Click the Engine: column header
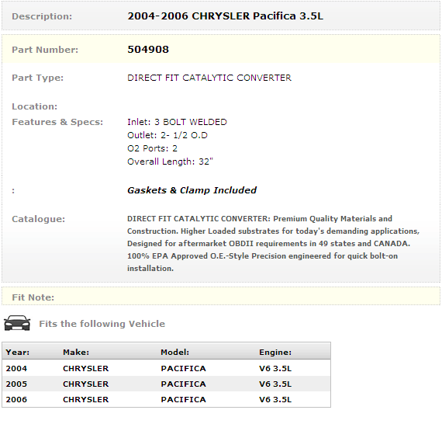The image size is (442, 424). (275, 353)
